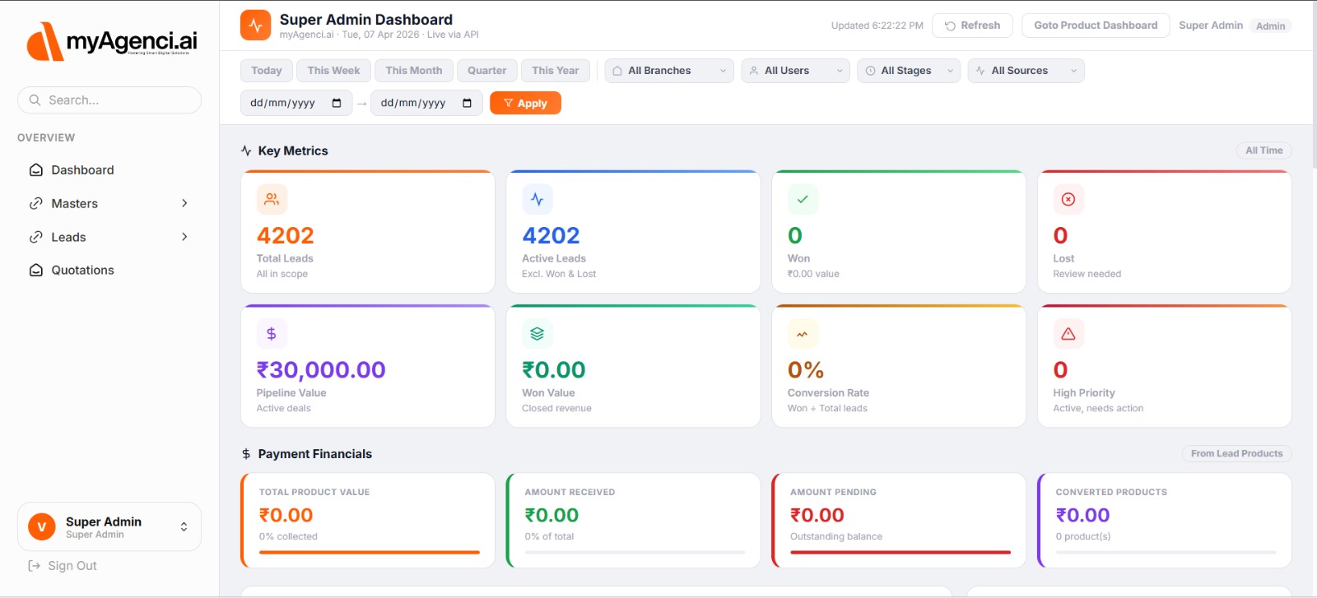Click the Conversion Rate trend icon
Screen dimensions: 1317x598
803,334
